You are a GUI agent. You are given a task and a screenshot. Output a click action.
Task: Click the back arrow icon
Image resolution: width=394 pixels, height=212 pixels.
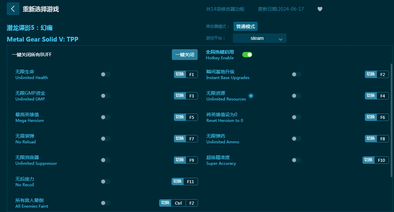[x=13, y=9]
